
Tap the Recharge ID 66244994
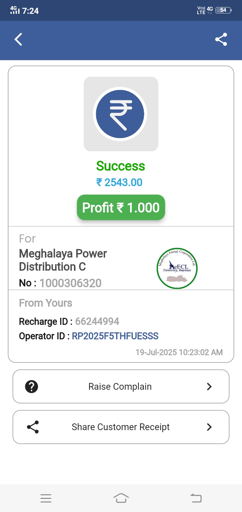97,321
